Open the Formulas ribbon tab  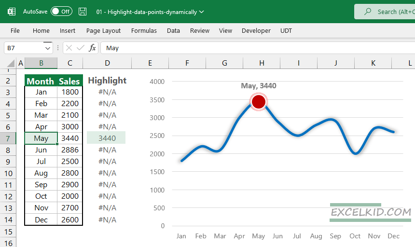point(144,30)
